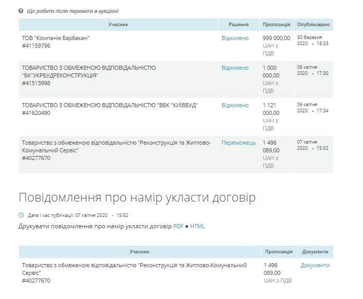Screen dimensions: 363x299
Task: Select 1 496 089,00 amount in first table
Action: tap(271, 146)
